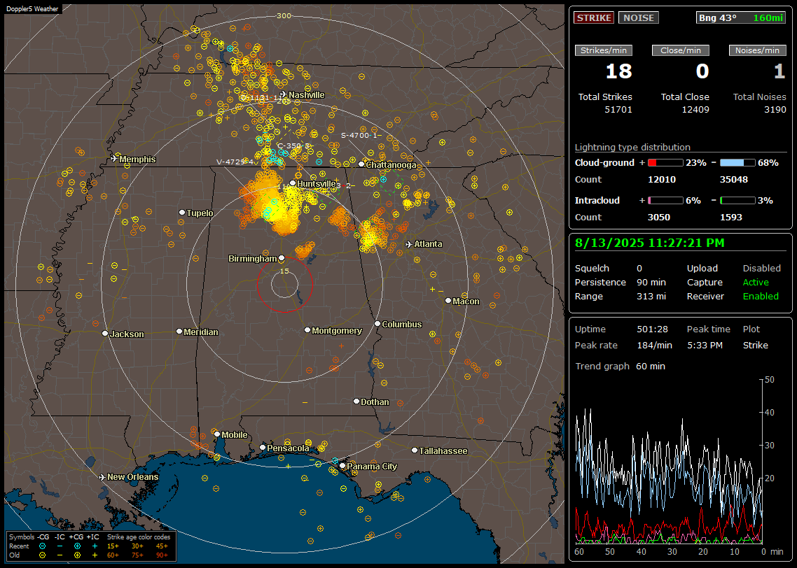The width and height of the screenshot is (797, 568).
Task: Click the Total Noises count 3190
Action: 775,110
